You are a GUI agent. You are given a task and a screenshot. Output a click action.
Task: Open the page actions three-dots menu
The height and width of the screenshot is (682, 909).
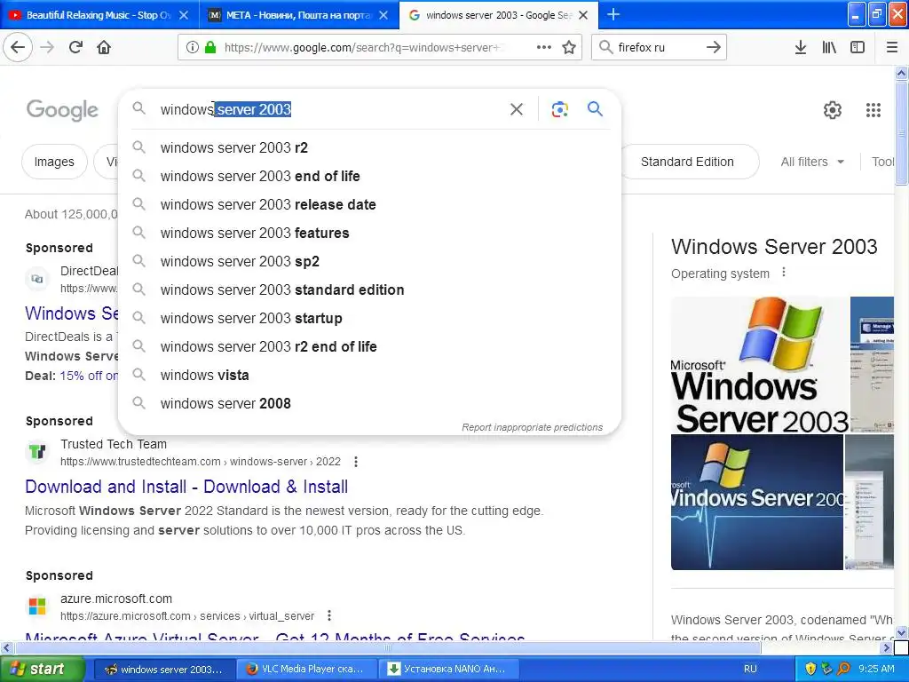point(544,47)
